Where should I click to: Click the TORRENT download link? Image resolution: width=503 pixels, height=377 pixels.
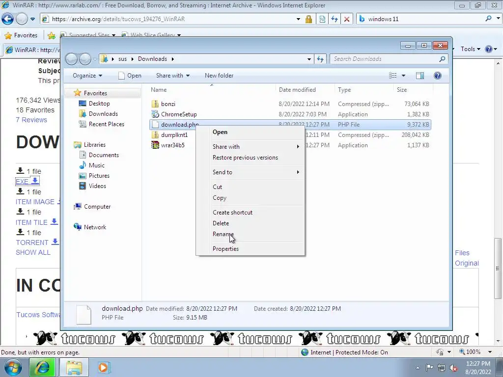coord(37,242)
